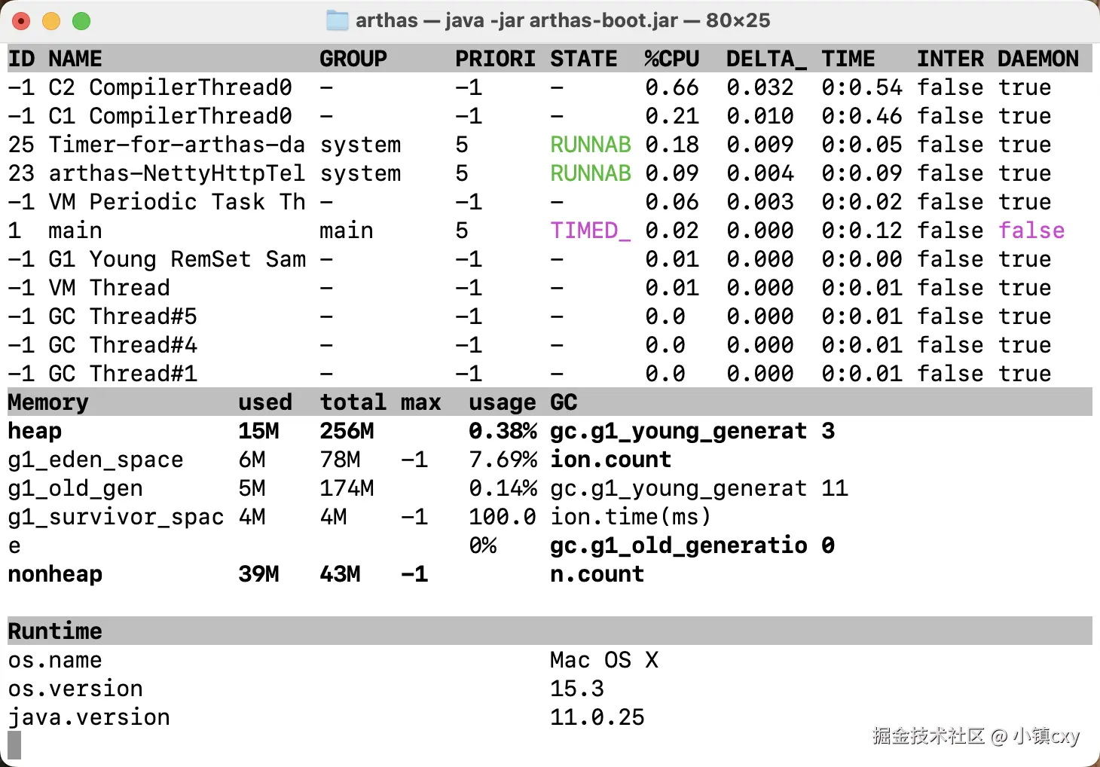Image resolution: width=1100 pixels, height=767 pixels.
Task: Click the os.version label
Action: [75, 689]
